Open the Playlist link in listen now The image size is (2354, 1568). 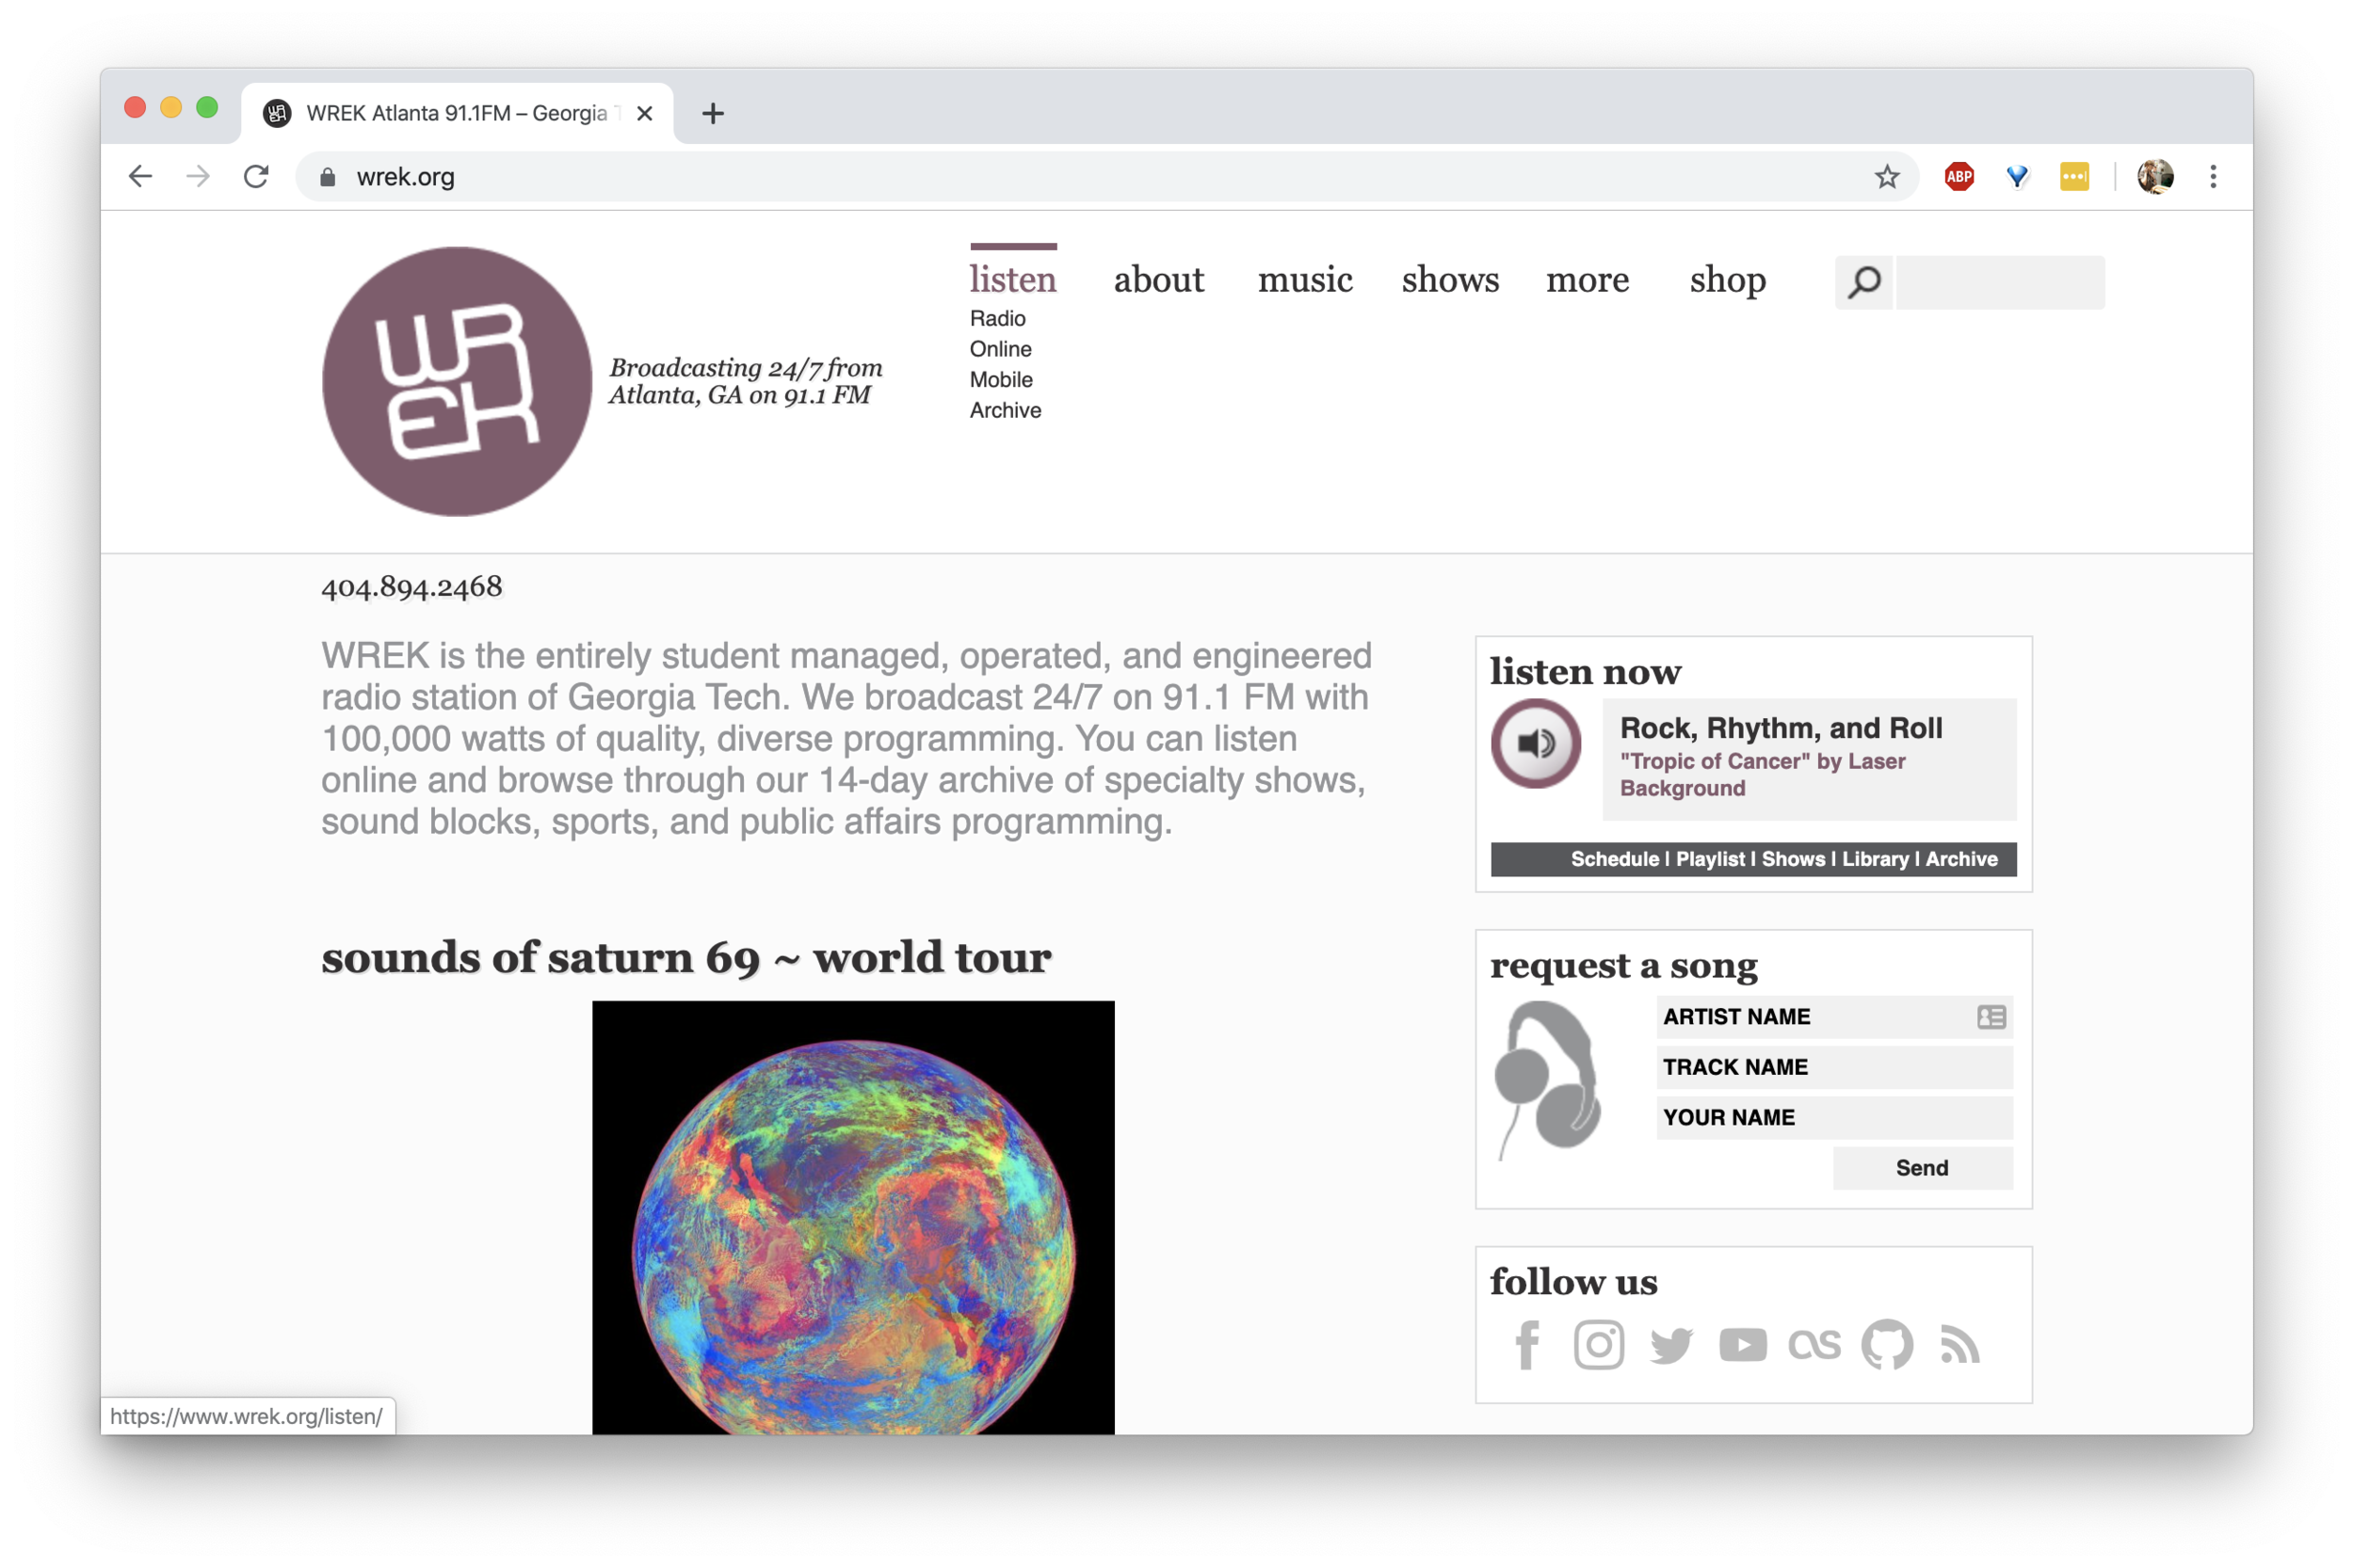[1710, 859]
